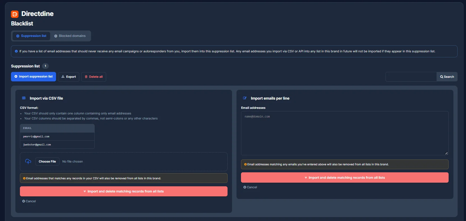Click the suppression list count badge showing 1
Screen dimensions: 466x221
point(45,66)
